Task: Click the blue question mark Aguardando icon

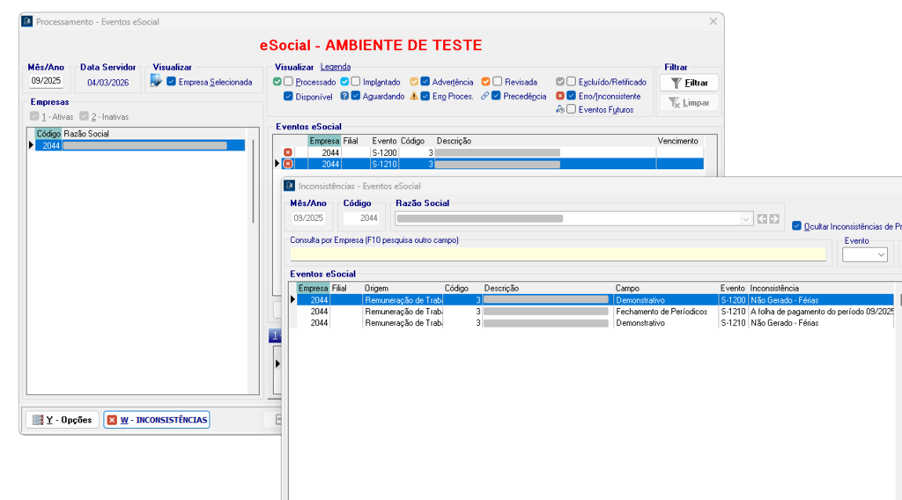Action: click(344, 96)
